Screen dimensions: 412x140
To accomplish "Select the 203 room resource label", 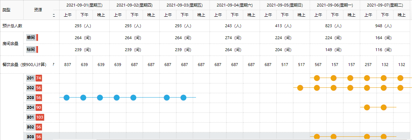I will pyautogui.click(x=31, y=98).
